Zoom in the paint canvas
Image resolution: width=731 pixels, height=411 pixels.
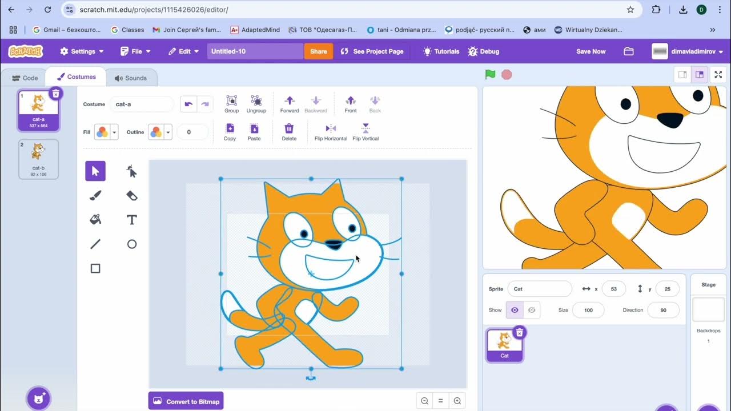click(x=457, y=401)
